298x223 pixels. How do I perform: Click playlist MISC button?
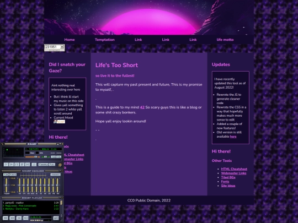point(25,218)
